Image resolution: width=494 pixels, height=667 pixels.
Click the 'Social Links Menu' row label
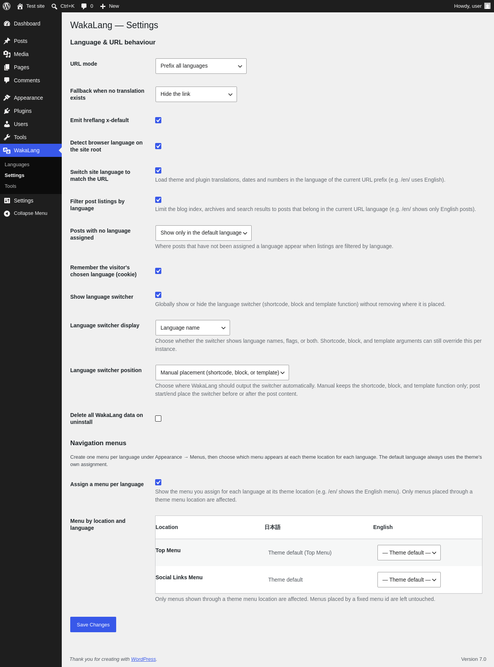click(x=179, y=577)
